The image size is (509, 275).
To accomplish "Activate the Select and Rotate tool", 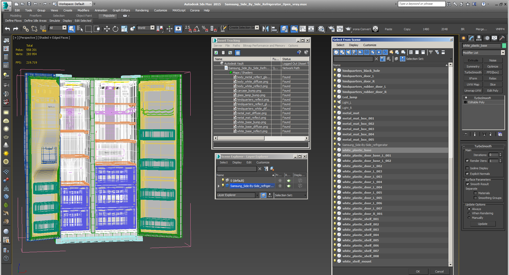I will (116, 29).
